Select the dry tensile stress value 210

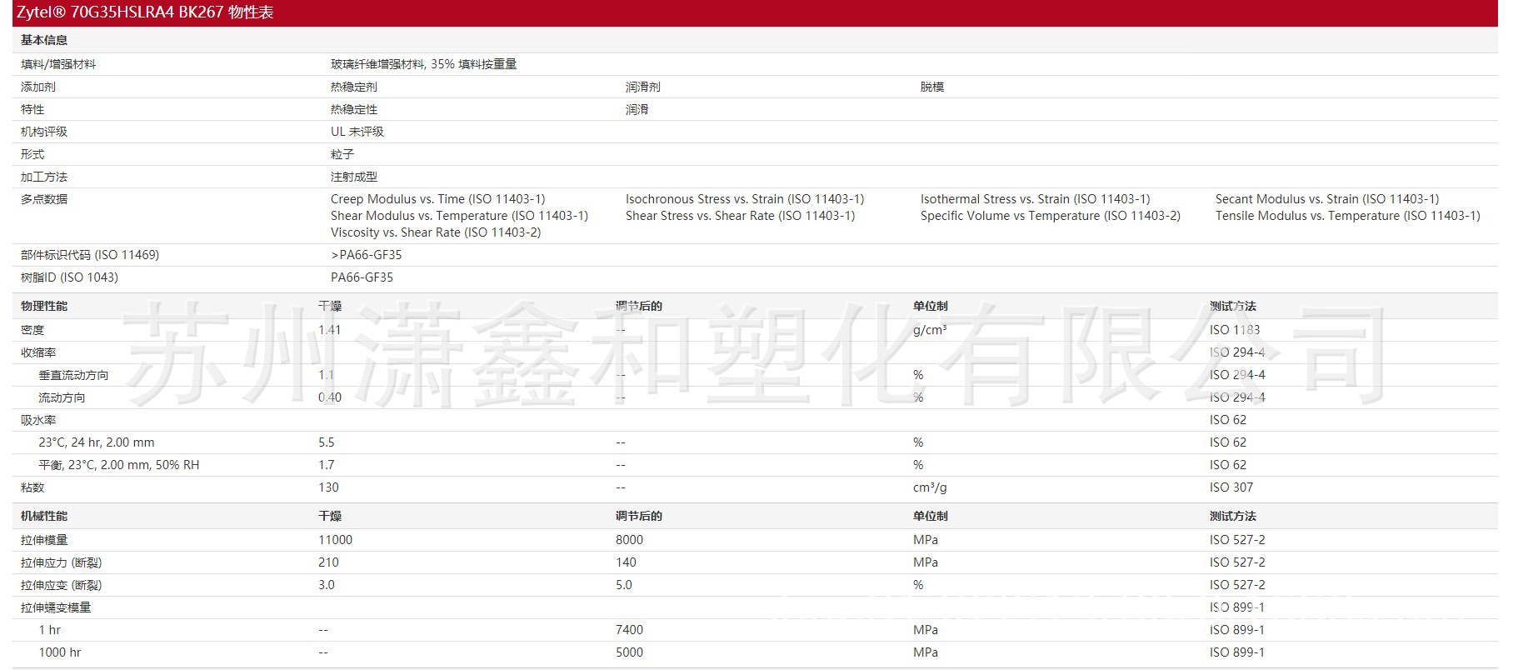click(x=328, y=562)
